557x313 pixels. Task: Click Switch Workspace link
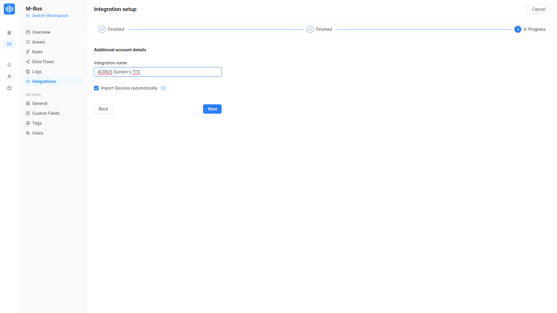(x=50, y=16)
